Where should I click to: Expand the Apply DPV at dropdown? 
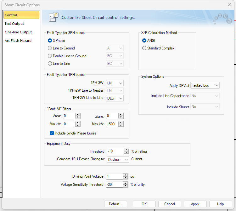point(205,85)
